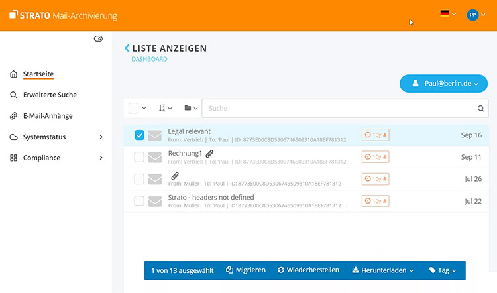This screenshot has height=293, width=497.
Task: Click envelope icon of Rechnung1
Action: point(155,157)
